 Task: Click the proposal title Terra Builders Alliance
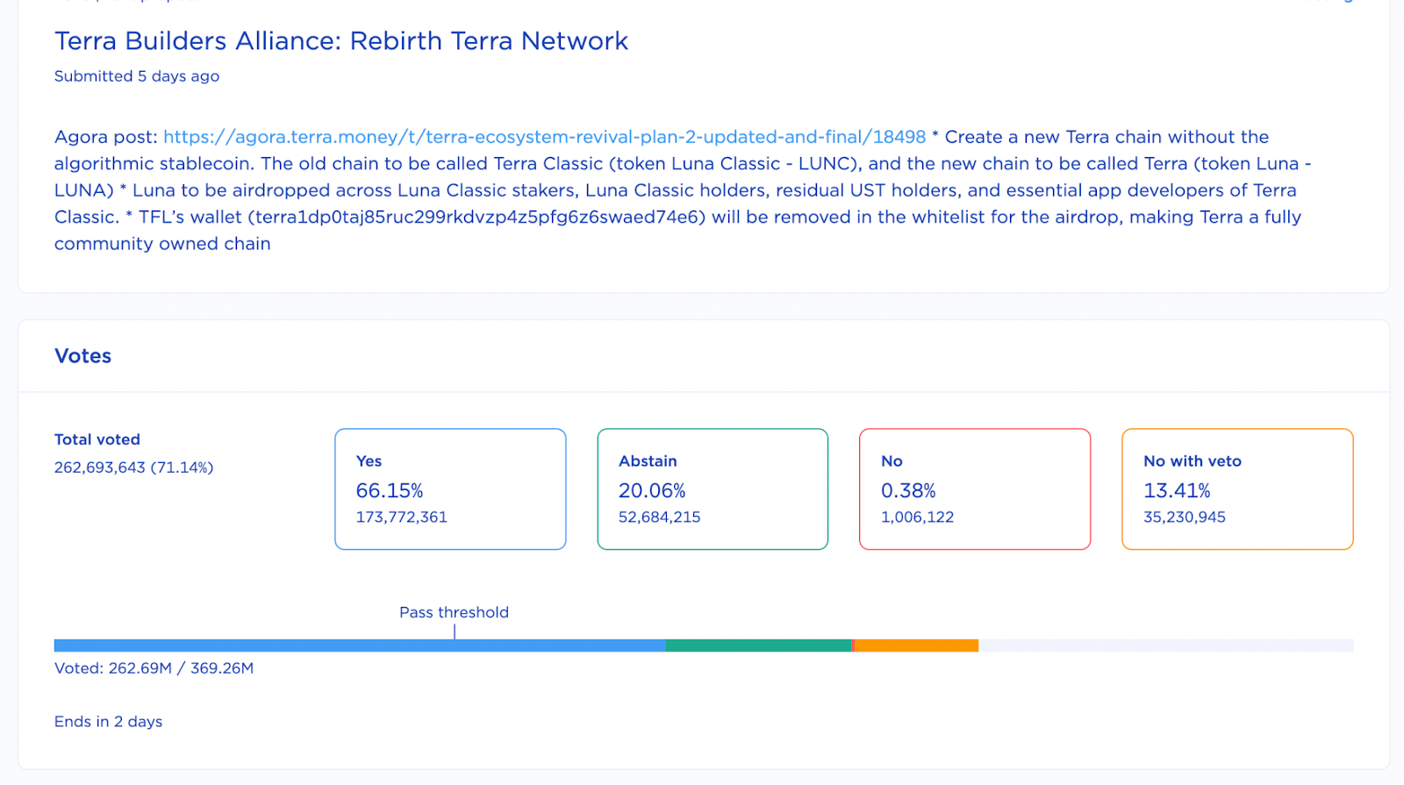340,41
